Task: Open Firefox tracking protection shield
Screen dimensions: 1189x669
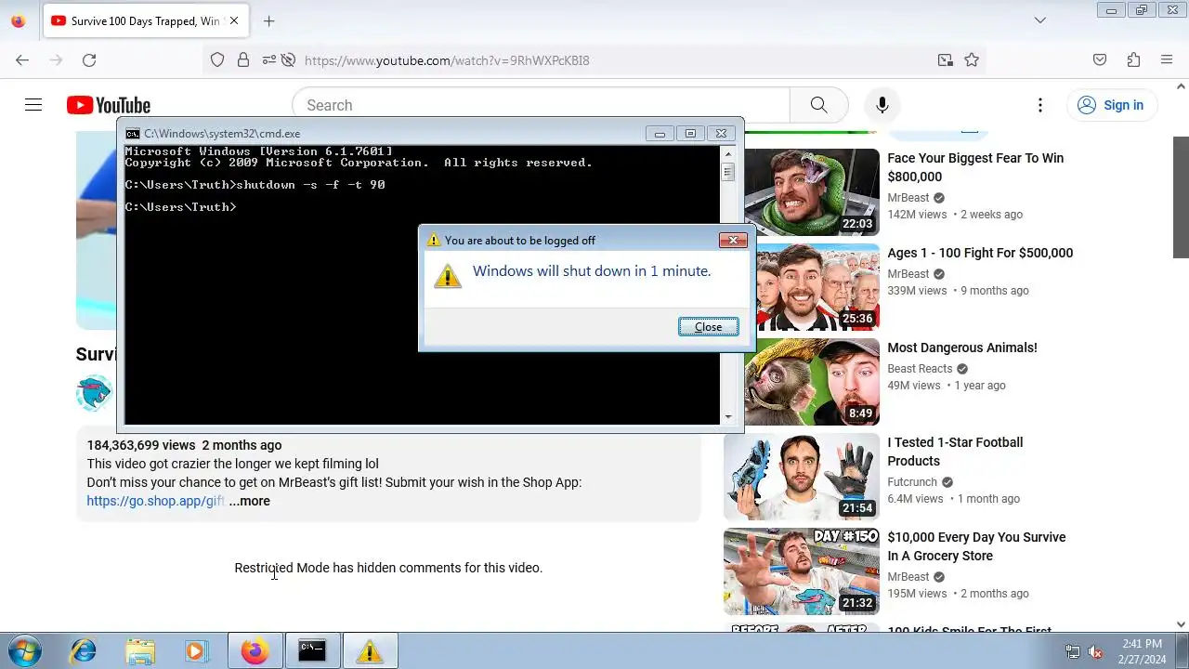Action: pyautogui.click(x=217, y=60)
